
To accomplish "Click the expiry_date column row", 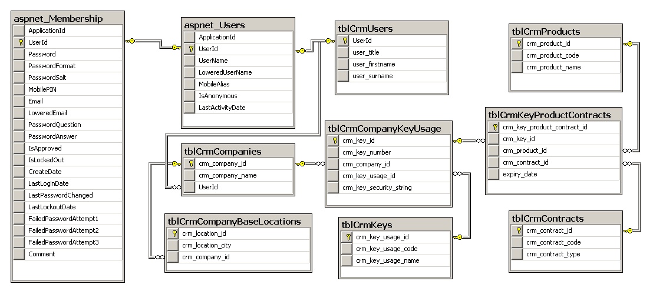I will (520, 174).
